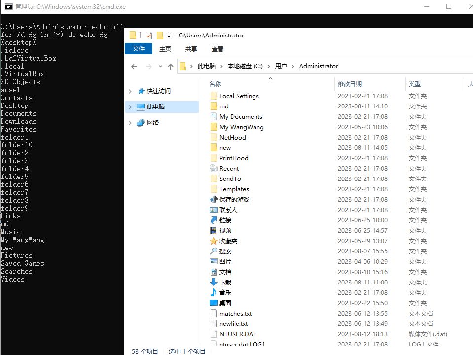This screenshot has width=473, height=355.
Task: Select 联系人 contacts folder icon
Action: 213,210
